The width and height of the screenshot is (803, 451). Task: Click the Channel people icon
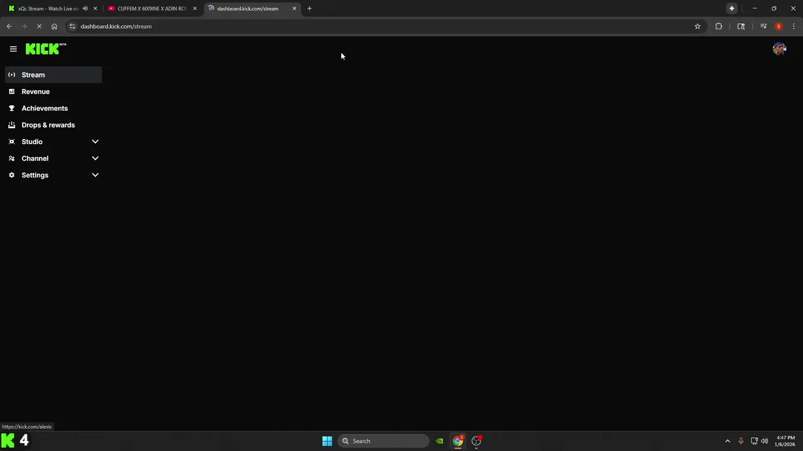pos(11,158)
